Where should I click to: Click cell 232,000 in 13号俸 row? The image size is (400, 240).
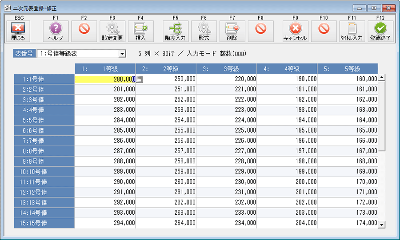click(227, 202)
